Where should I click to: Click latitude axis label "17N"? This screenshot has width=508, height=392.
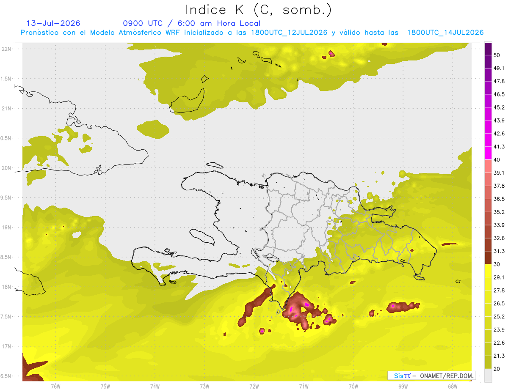click(x=7, y=347)
